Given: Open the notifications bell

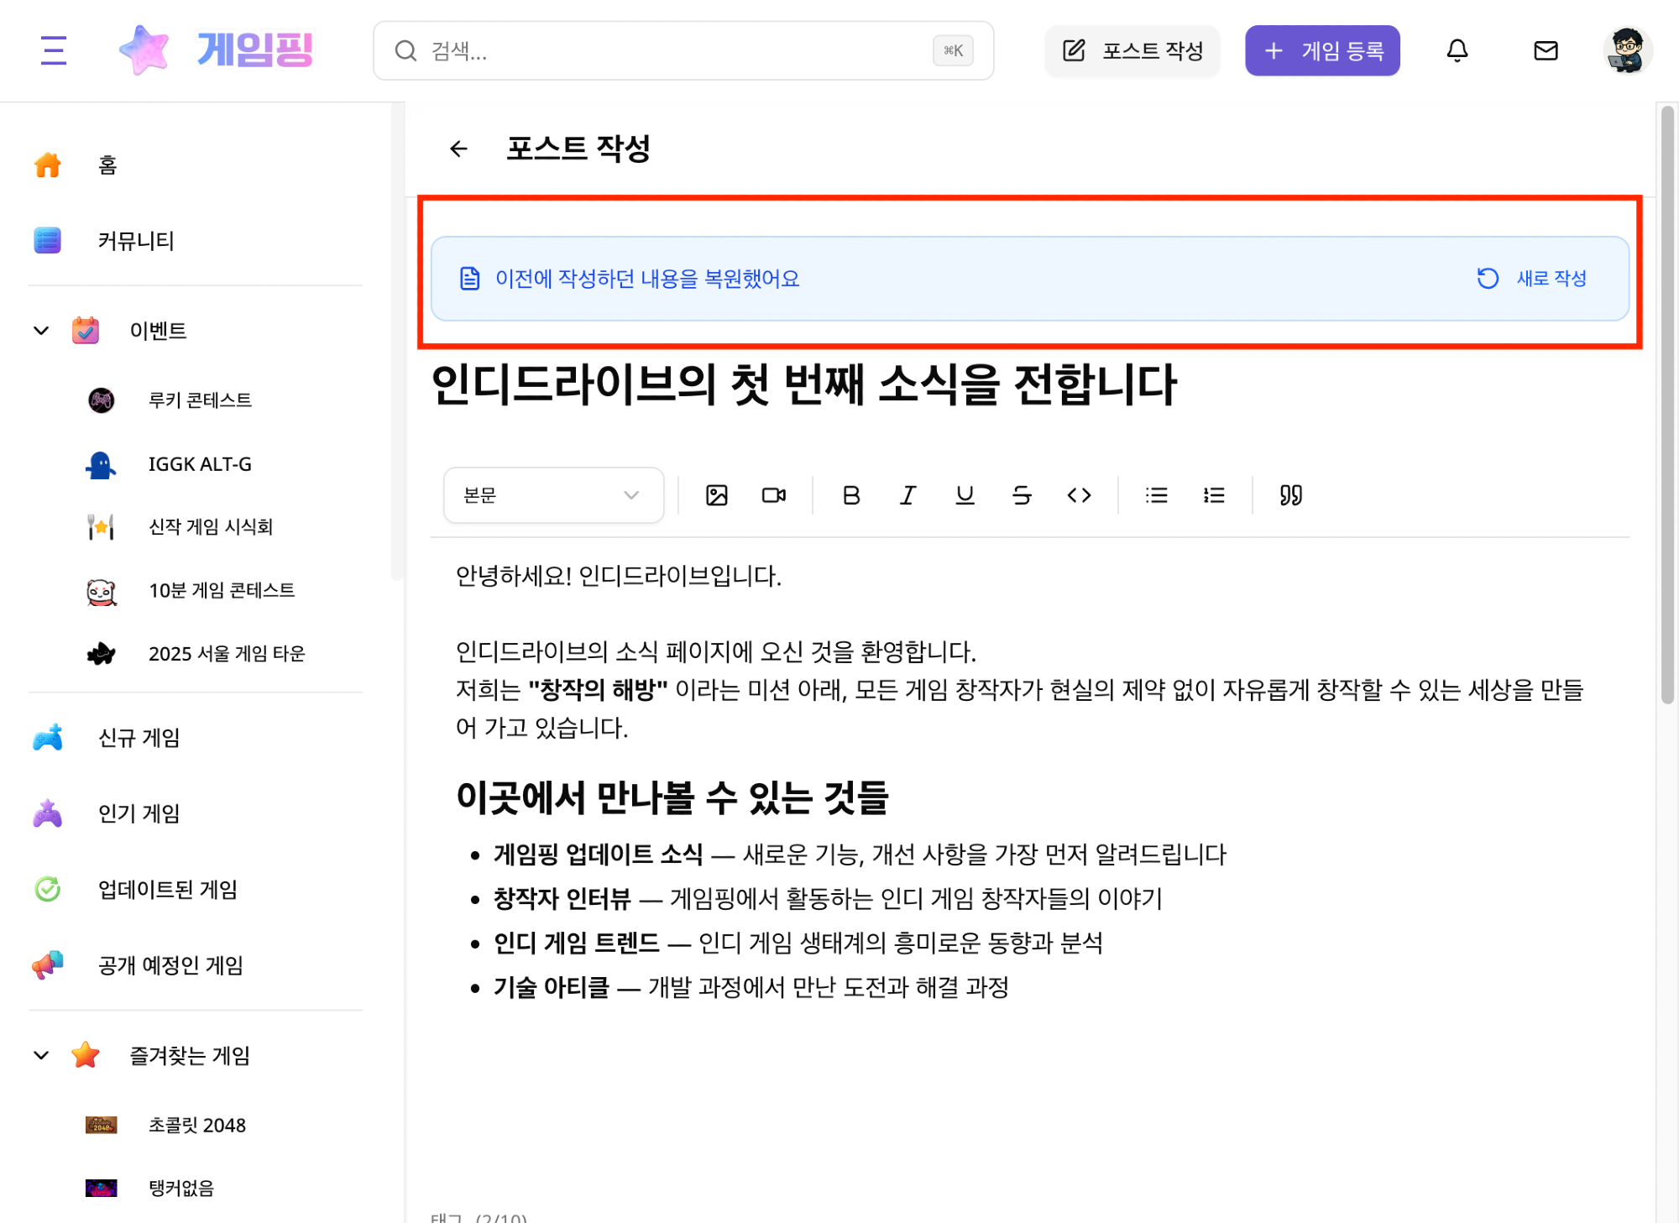Looking at the screenshot, I should [x=1457, y=50].
